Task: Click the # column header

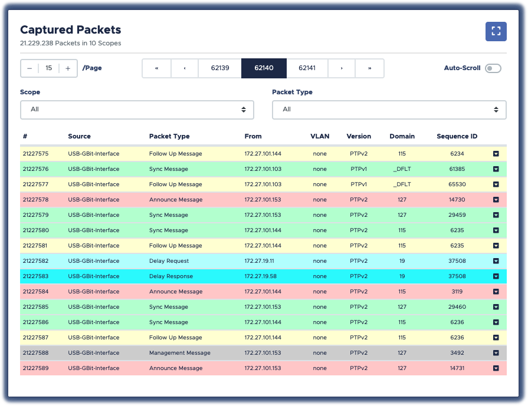Action: [25, 136]
